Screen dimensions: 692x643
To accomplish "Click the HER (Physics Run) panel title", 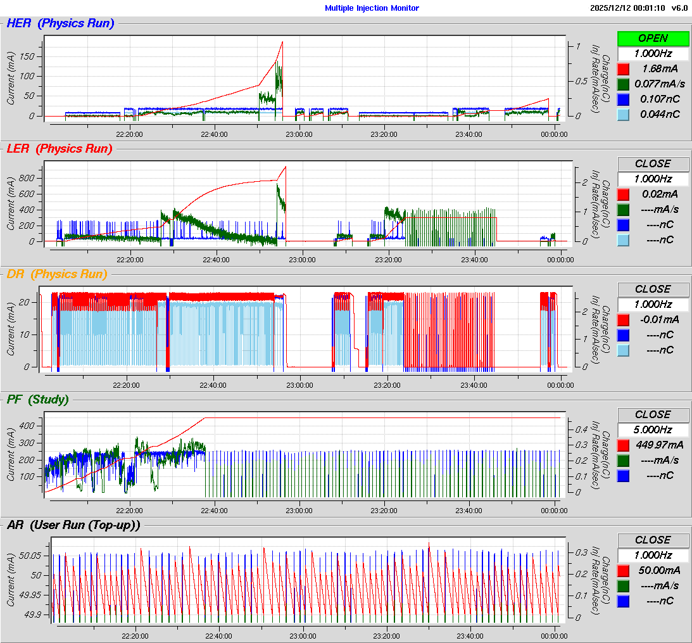I will (x=60, y=23).
